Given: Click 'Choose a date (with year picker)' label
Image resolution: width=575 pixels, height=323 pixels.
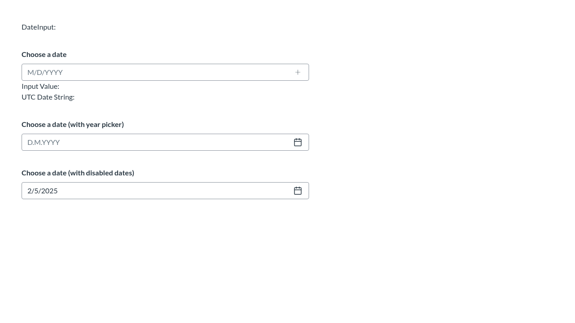Looking at the screenshot, I should click(x=73, y=124).
